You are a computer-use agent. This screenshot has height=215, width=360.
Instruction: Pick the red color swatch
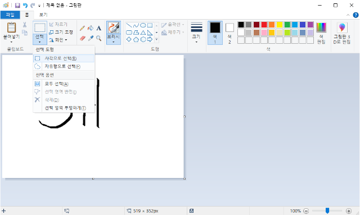click(x=264, y=25)
